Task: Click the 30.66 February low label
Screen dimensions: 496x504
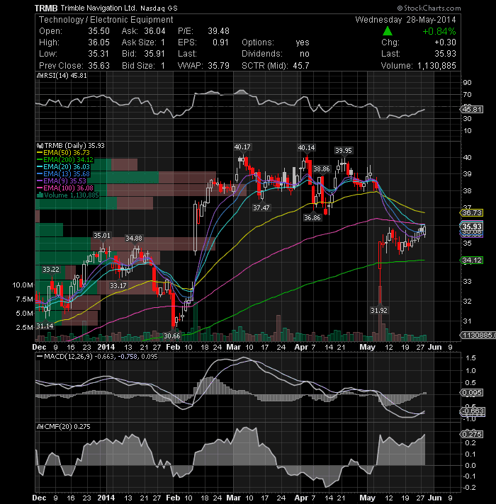Action: coord(172,336)
